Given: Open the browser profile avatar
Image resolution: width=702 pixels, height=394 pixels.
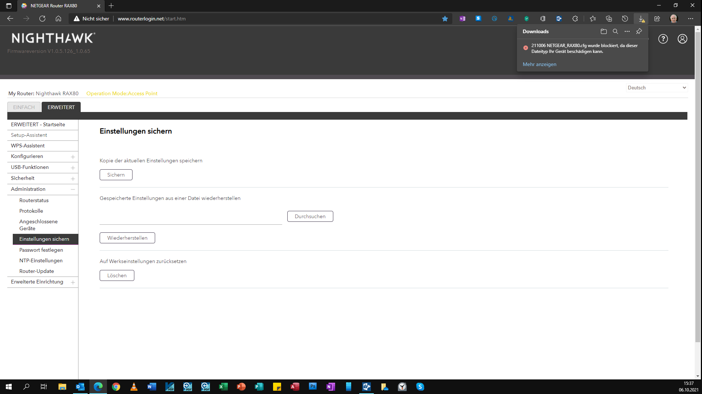Looking at the screenshot, I should coord(674,19).
